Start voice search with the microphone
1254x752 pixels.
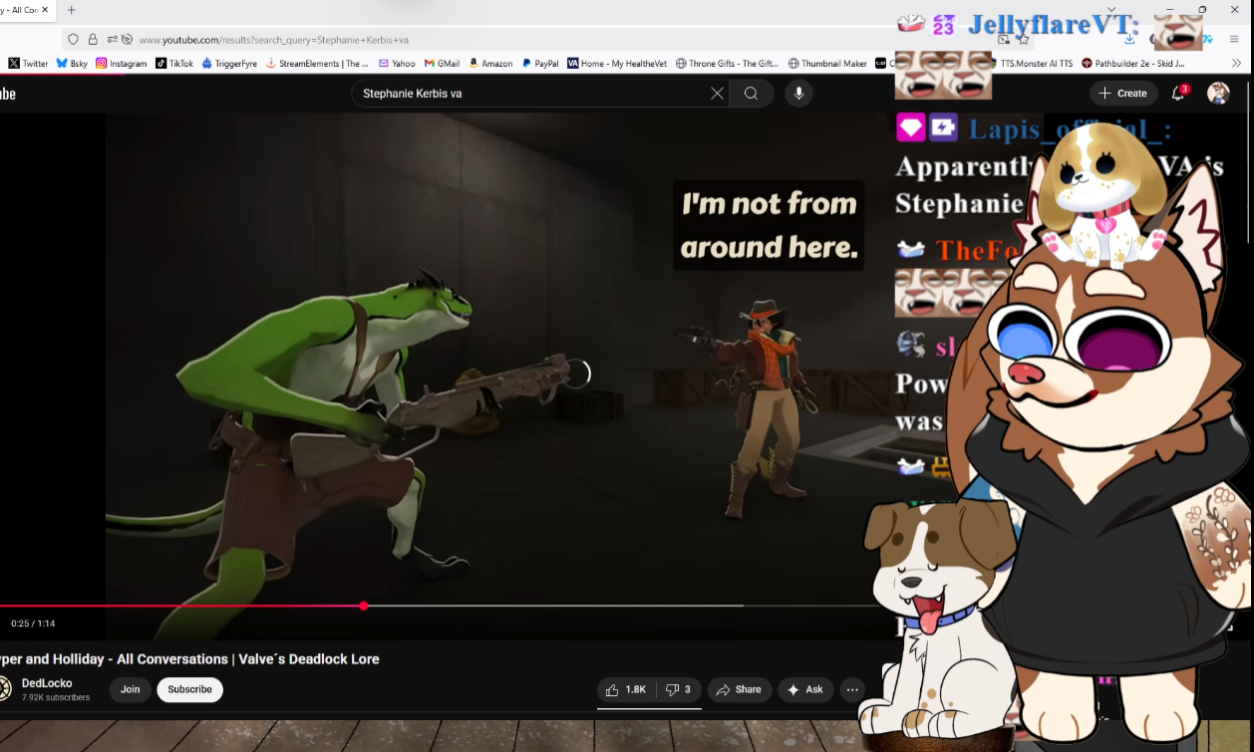pos(797,94)
